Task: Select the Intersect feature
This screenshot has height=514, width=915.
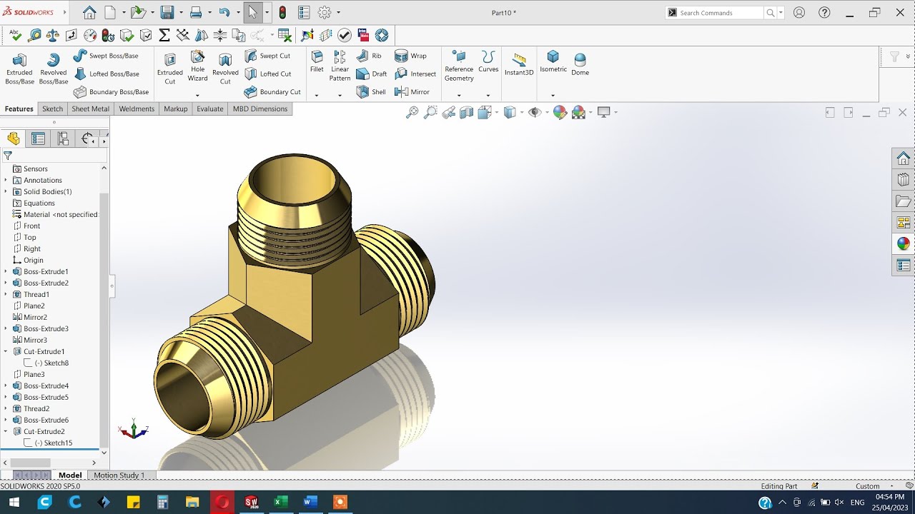Action: pos(415,74)
